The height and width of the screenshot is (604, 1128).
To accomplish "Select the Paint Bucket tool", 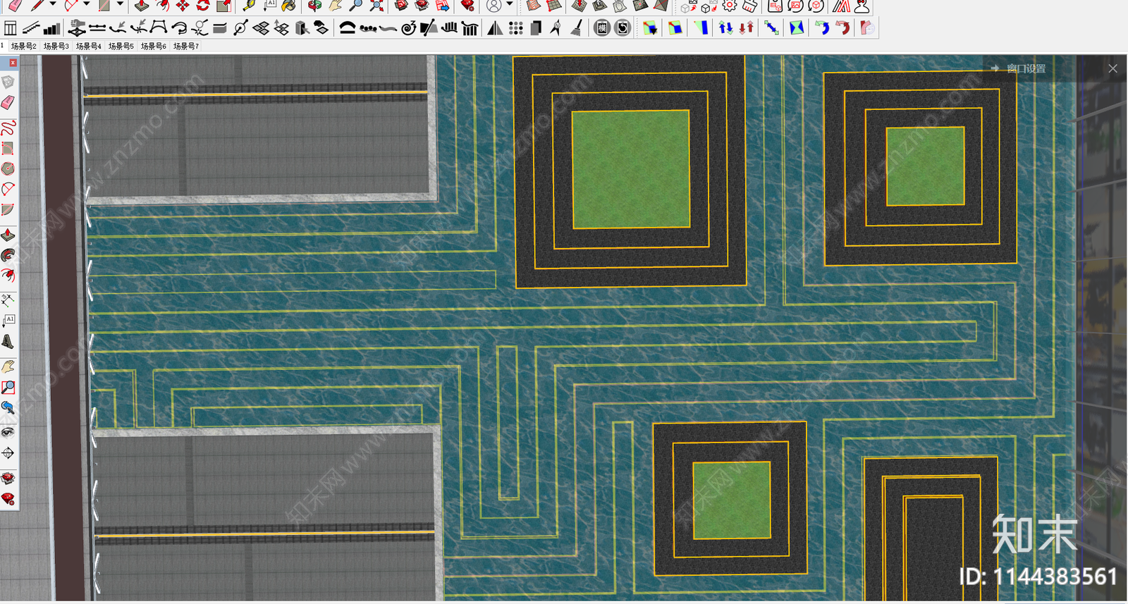I will tap(289, 6).
